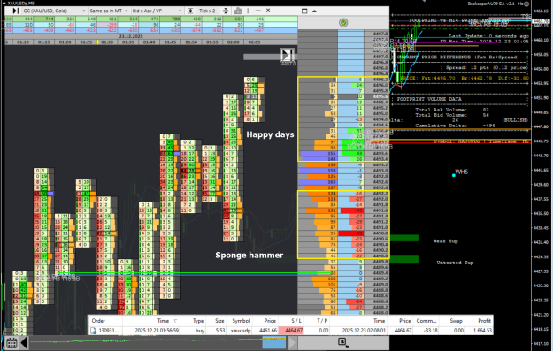Click the smiley EA icon at top right
Viewport: 553px width, 351px height.
pos(526,4)
